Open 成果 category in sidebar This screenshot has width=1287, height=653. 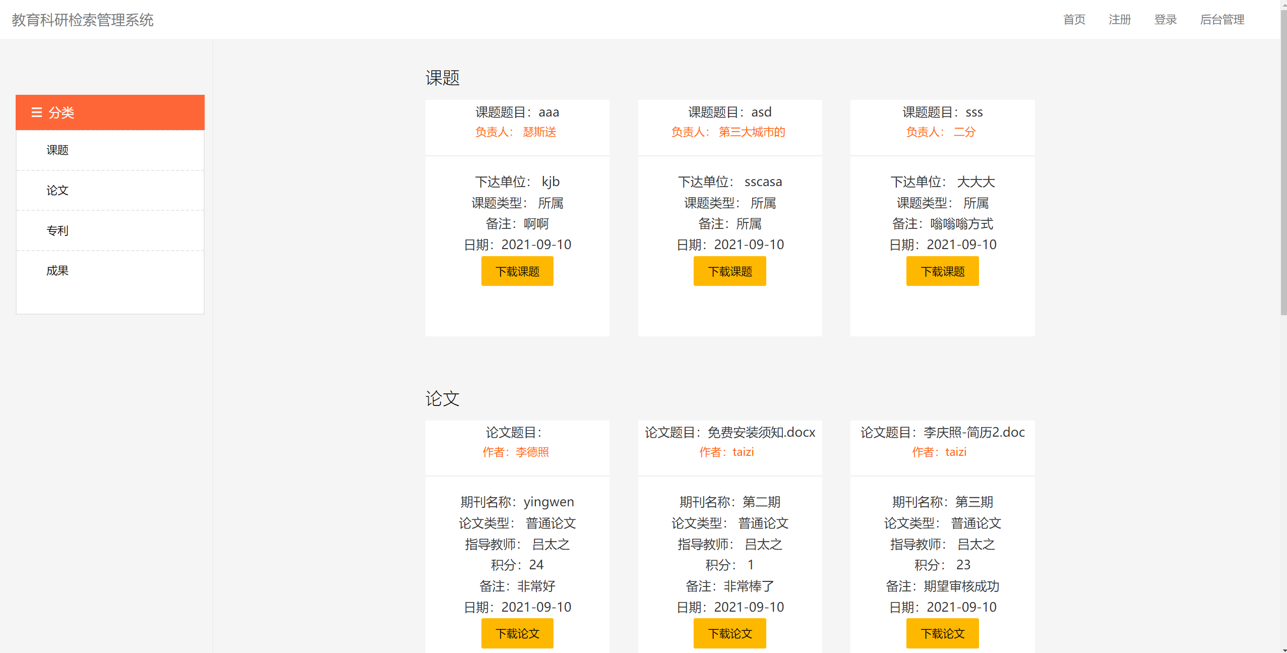[x=57, y=271]
